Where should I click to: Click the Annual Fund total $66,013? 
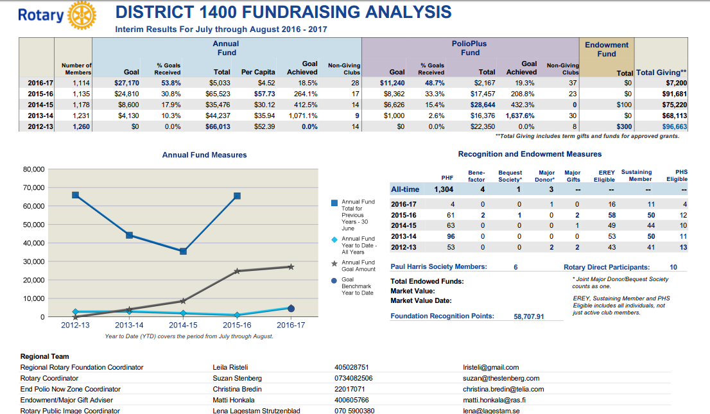click(x=218, y=127)
